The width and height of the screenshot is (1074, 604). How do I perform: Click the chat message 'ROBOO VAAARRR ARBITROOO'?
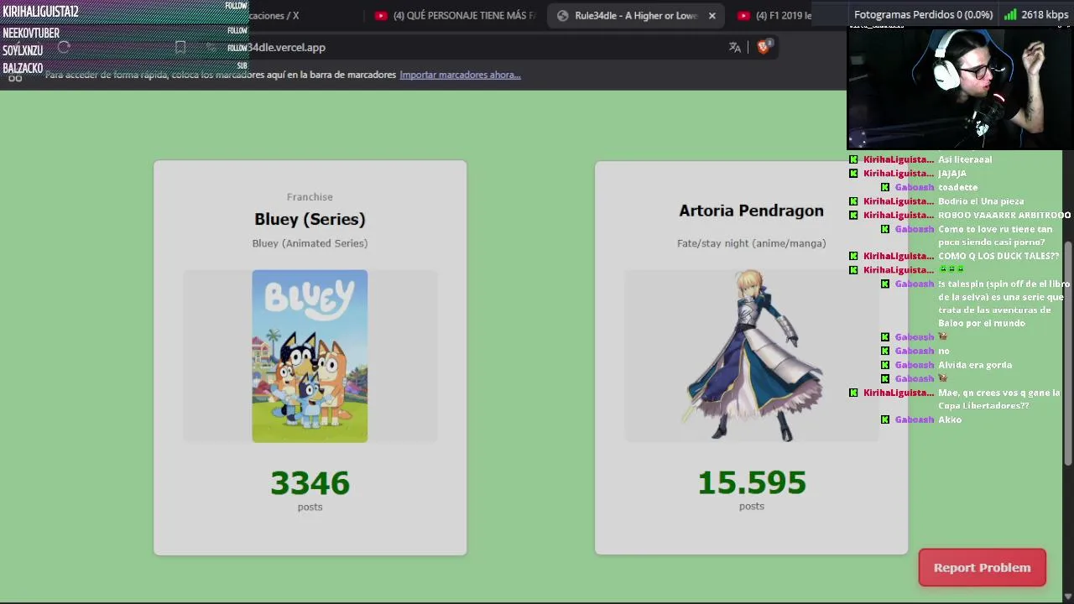click(1004, 216)
